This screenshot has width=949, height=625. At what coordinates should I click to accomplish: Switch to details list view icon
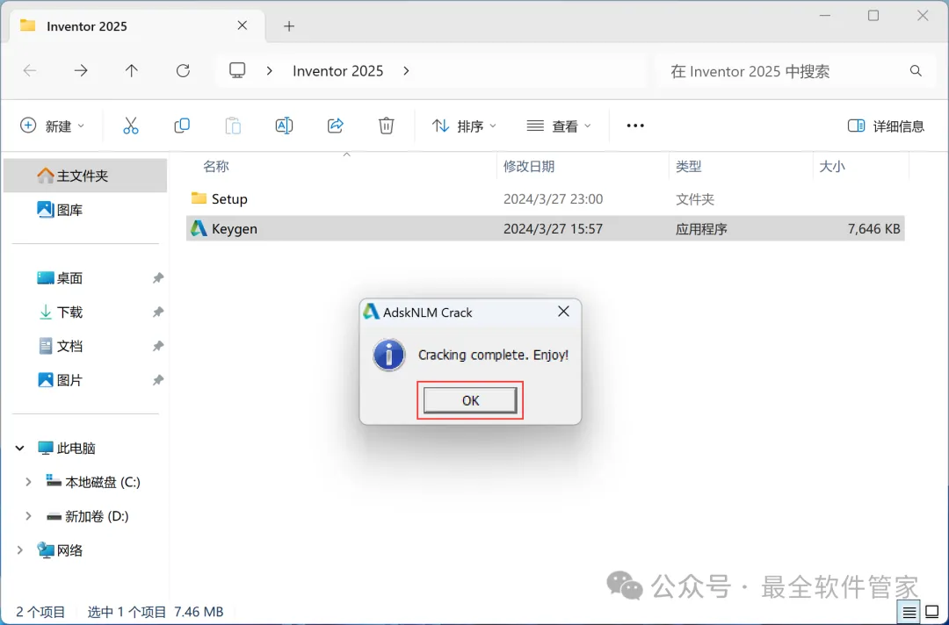click(x=909, y=613)
